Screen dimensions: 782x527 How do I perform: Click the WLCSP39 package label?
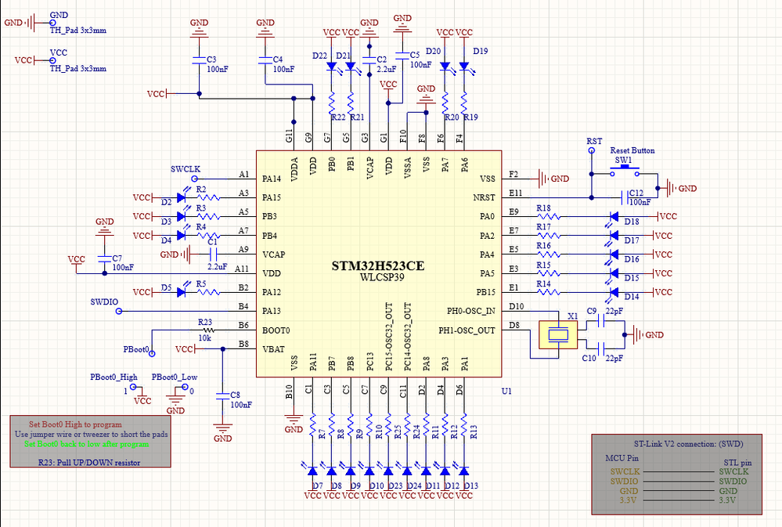382,277
